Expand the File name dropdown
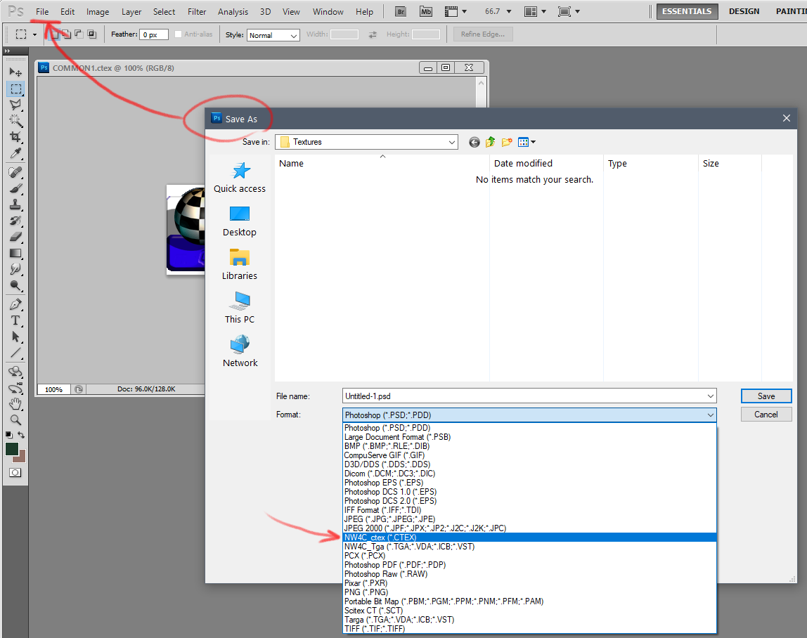 [710, 396]
